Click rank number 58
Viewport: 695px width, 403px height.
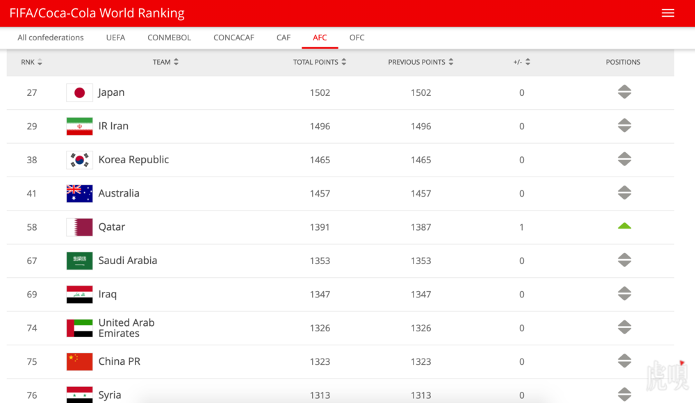pyautogui.click(x=31, y=227)
